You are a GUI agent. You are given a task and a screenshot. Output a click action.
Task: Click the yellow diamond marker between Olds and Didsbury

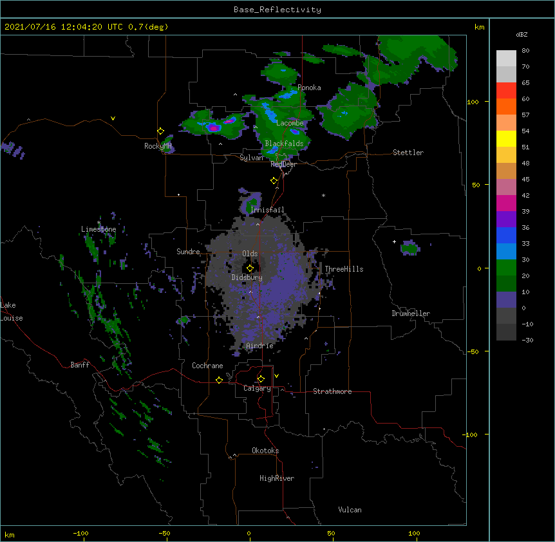click(x=250, y=268)
